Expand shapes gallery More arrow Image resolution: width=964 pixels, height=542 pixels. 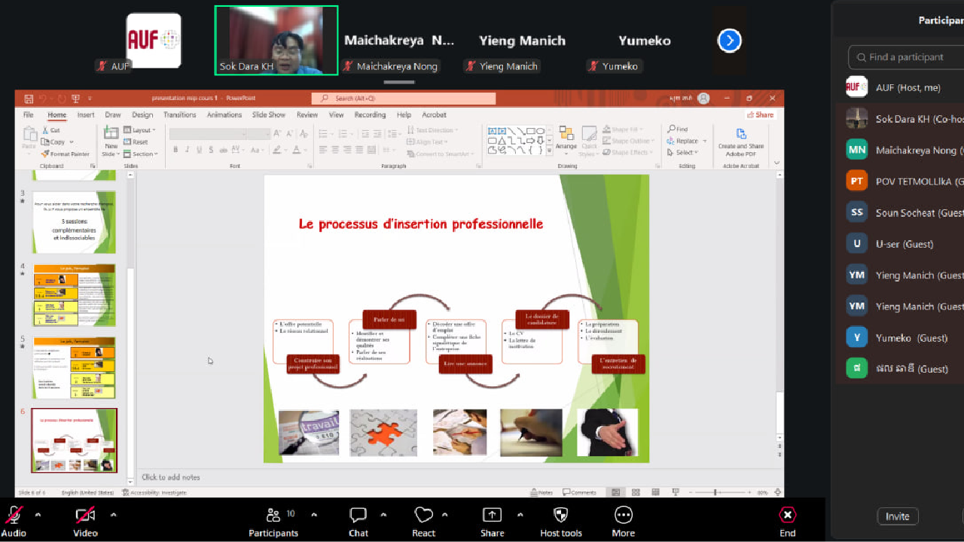[x=549, y=150]
